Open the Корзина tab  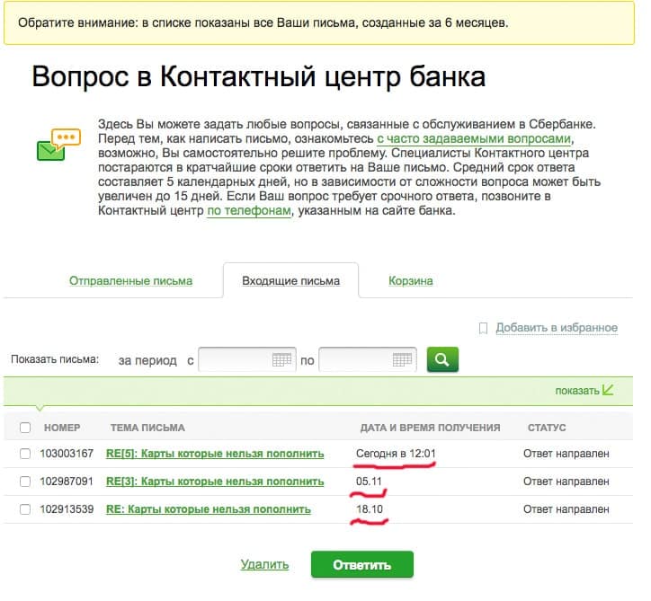click(x=411, y=281)
